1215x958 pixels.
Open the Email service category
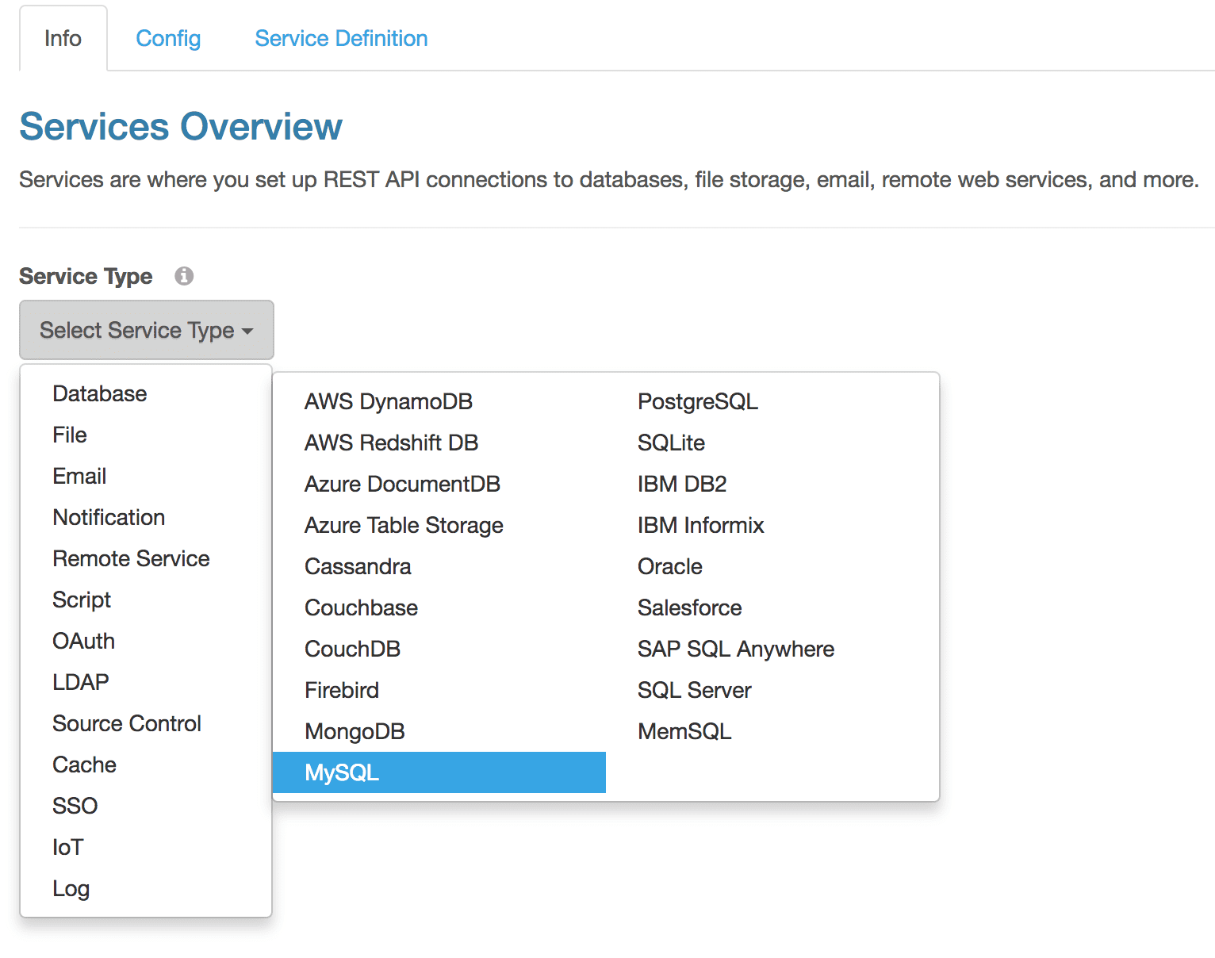pos(79,476)
